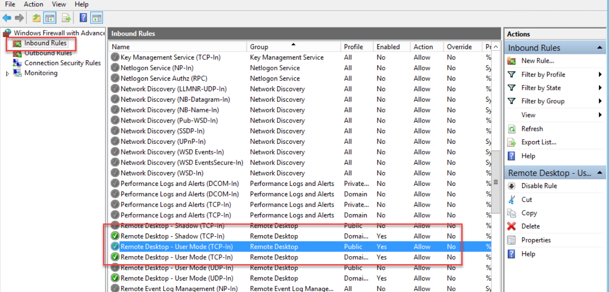609x292 pixels.
Task: Toggle Show/Hide Console Tree toolbar button
Action: point(50,18)
